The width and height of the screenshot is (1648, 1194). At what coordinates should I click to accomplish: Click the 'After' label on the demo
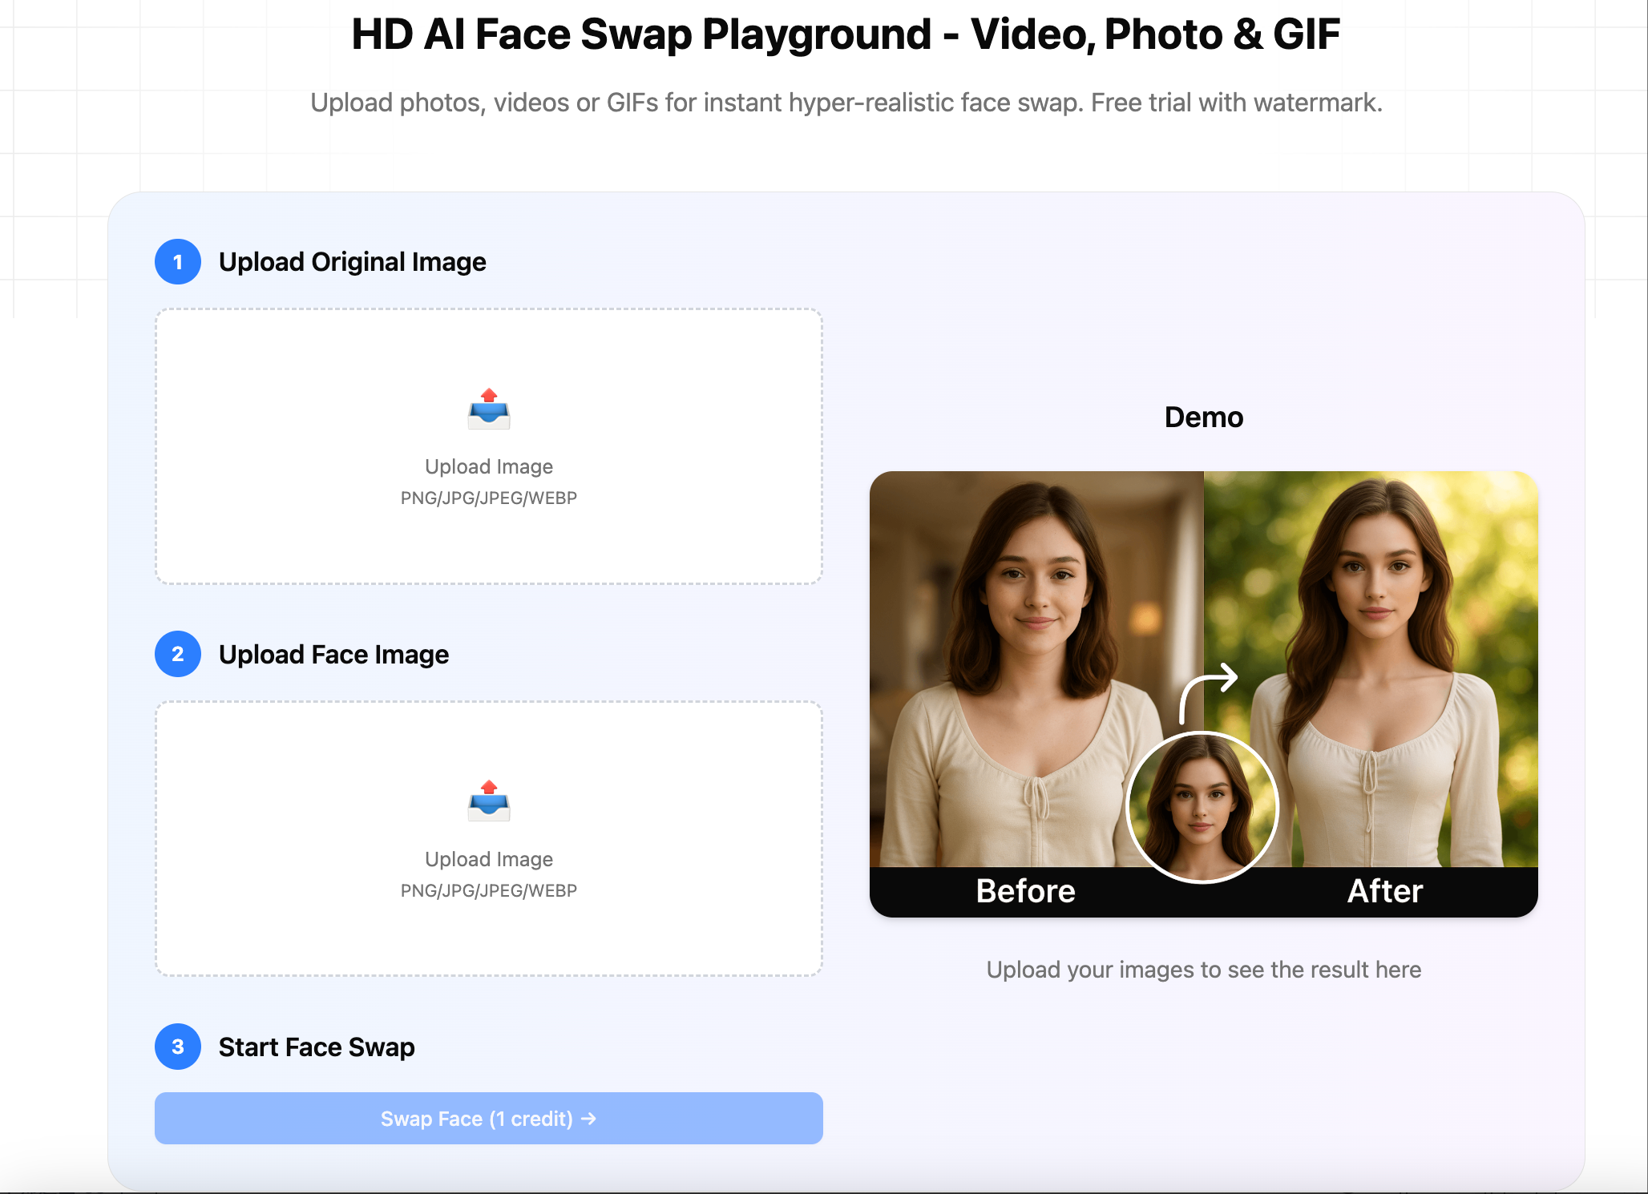click(1383, 890)
